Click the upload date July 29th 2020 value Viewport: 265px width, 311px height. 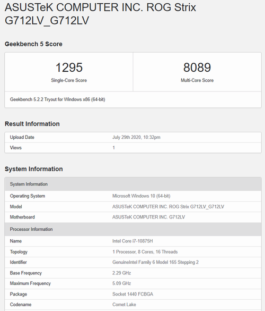point(136,137)
